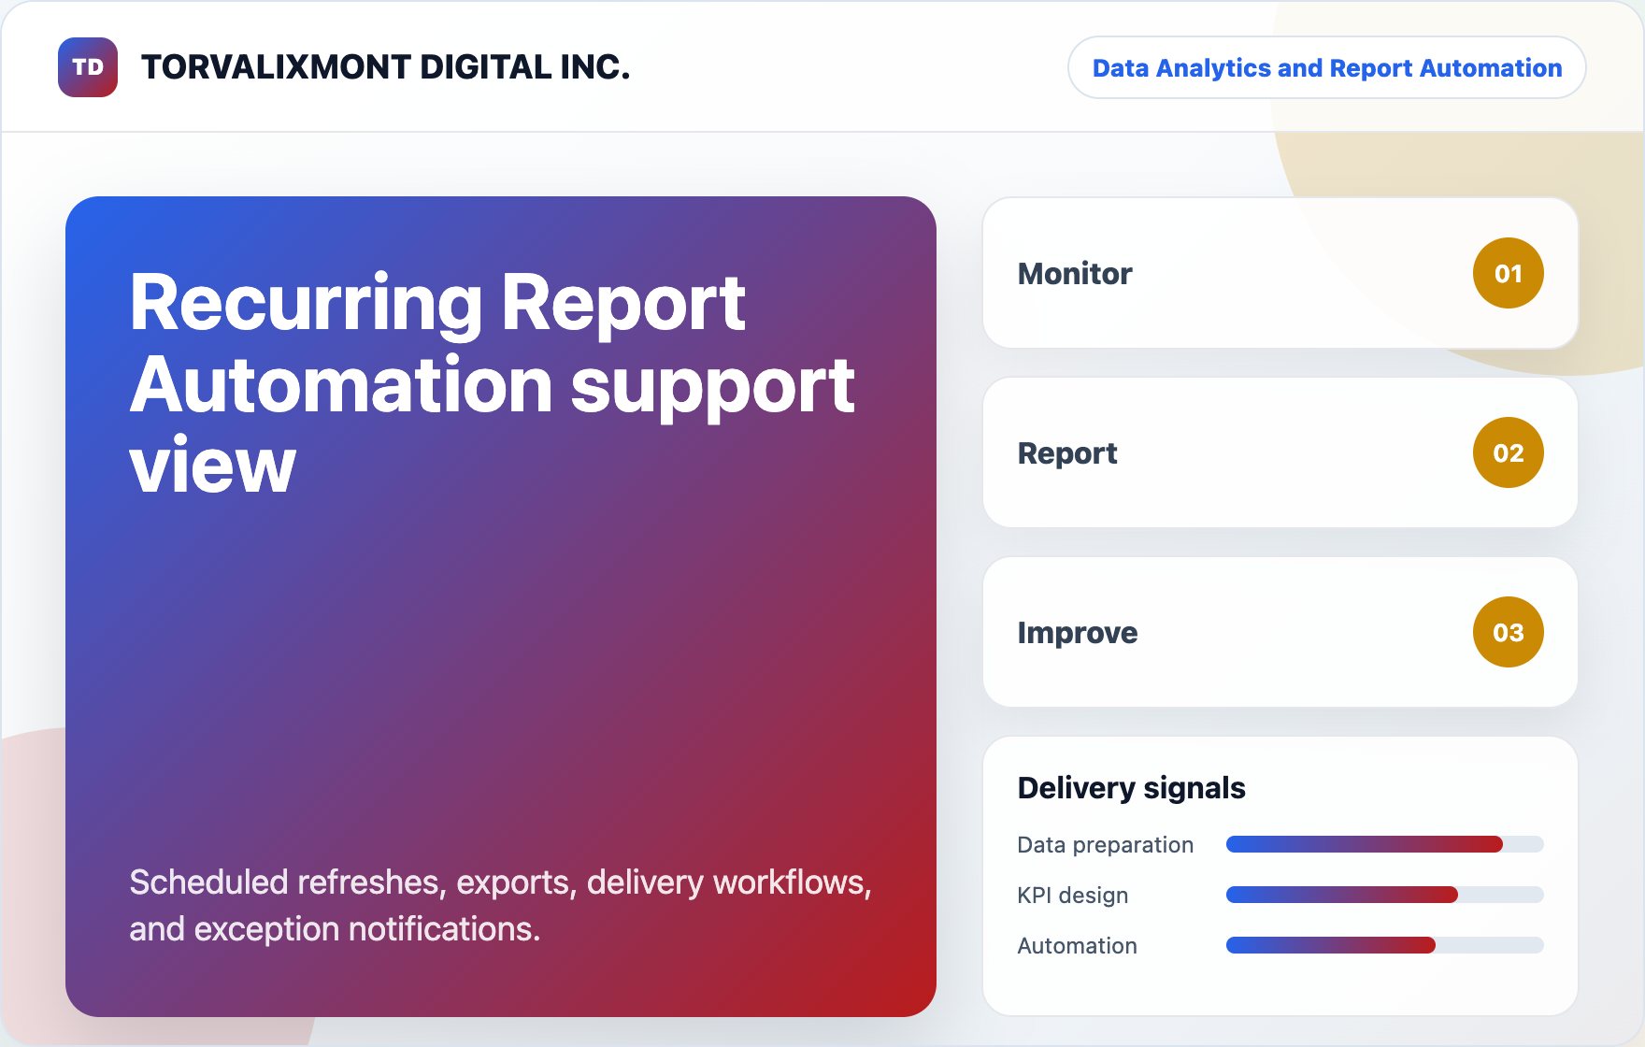Viewport: 1645px width, 1047px height.
Task: Select the Improve step card
Action: [x=1280, y=632]
